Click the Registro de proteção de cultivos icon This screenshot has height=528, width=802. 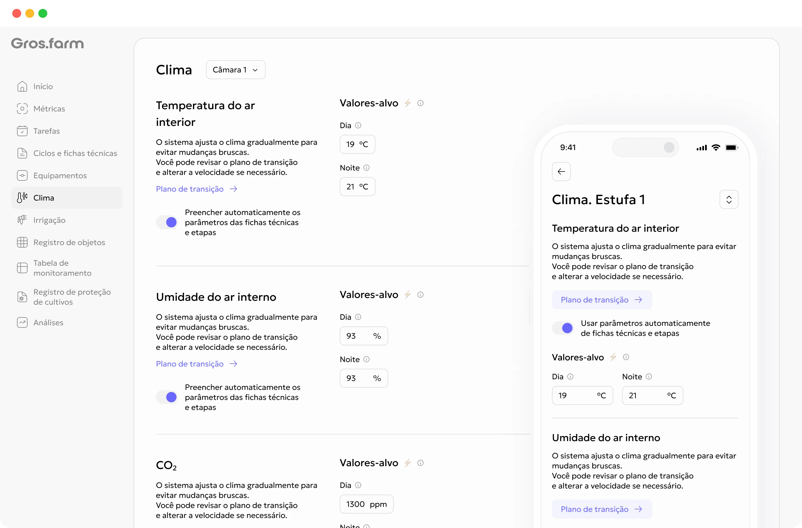pos(22,297)
